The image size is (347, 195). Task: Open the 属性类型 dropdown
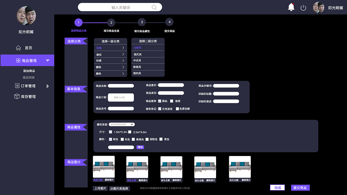click(x=122, y=124)
